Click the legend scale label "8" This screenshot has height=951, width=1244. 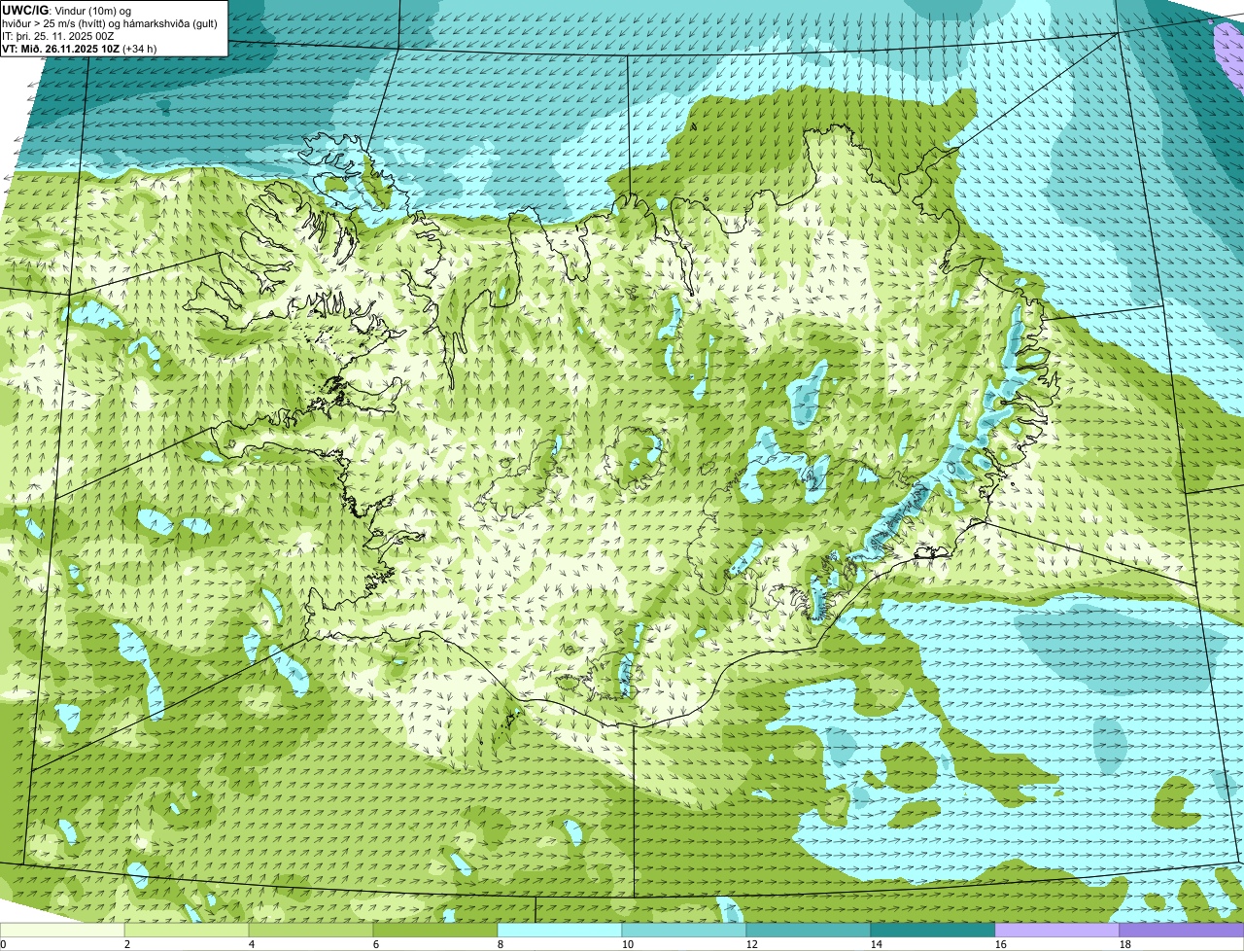499,944
